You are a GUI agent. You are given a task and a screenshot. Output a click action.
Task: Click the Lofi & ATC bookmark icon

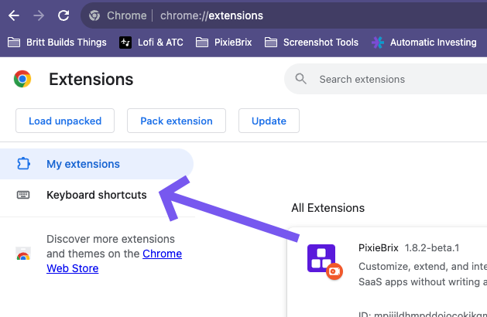click(x=125, y=43)
